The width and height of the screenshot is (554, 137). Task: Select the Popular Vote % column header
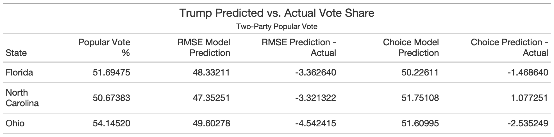[104, 48]
